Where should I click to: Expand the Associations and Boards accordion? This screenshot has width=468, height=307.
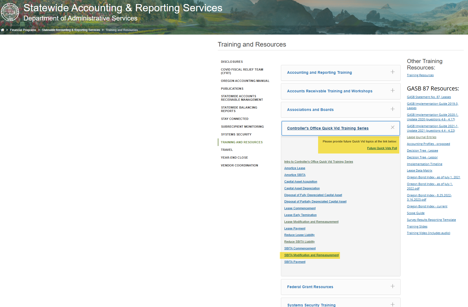[310, 110]
